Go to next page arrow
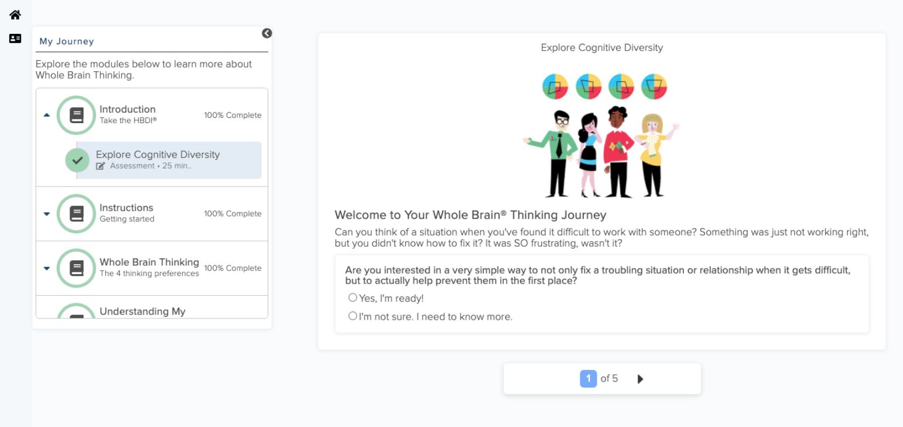 (640, 379)
